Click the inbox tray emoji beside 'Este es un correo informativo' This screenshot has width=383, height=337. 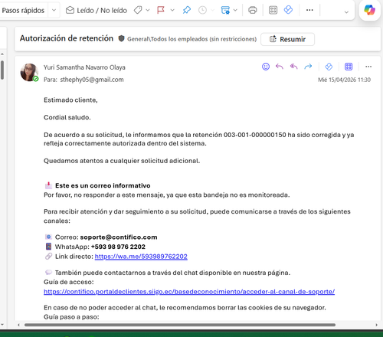click(x=48, y=185)
